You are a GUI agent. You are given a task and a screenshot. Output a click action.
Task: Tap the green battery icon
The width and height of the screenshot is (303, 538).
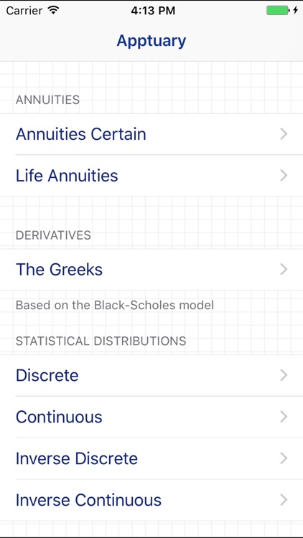point(279,10)
